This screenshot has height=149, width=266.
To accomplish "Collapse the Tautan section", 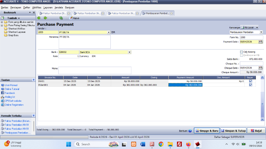I will (x=34, y=80).
